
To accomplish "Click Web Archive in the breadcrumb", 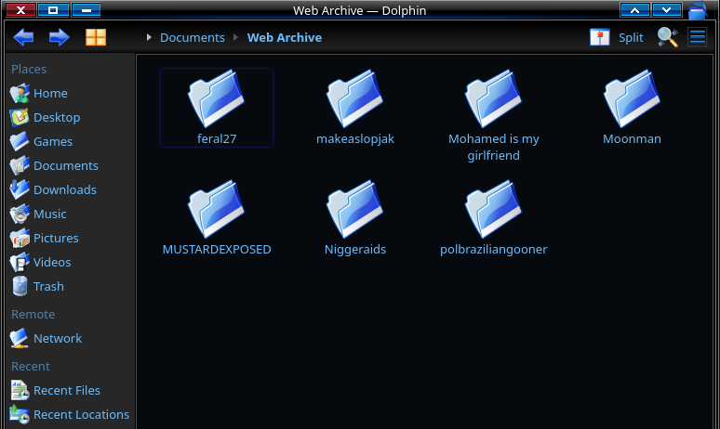I will pyautogui.click(x=284, y=38).
